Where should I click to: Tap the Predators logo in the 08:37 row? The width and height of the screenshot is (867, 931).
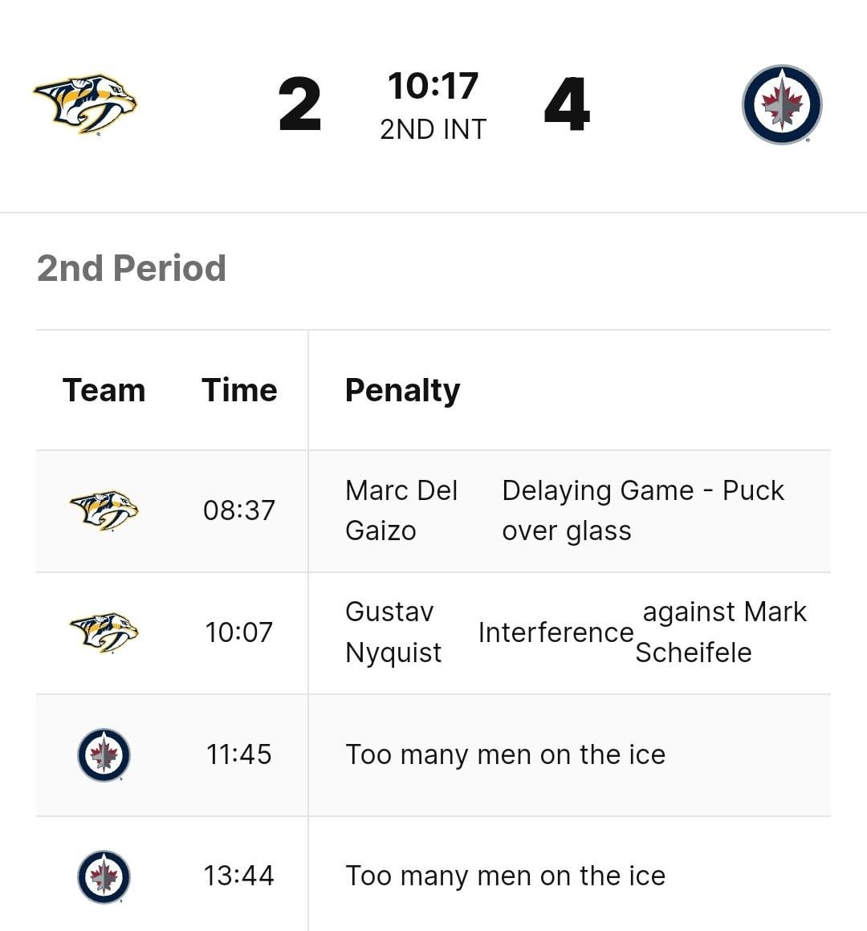point(104,510)
